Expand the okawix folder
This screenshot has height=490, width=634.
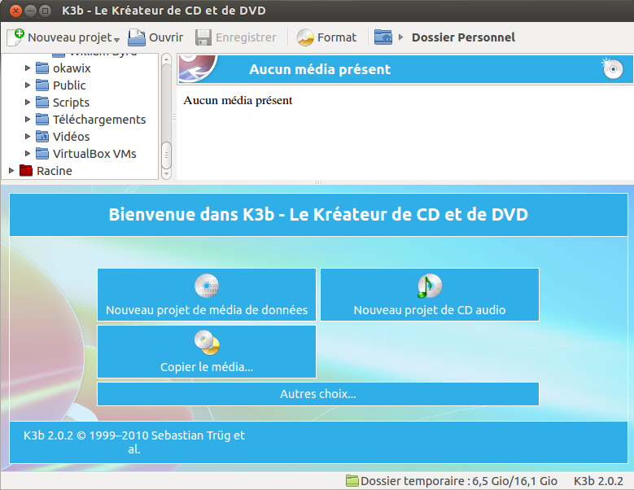(28, 68)
